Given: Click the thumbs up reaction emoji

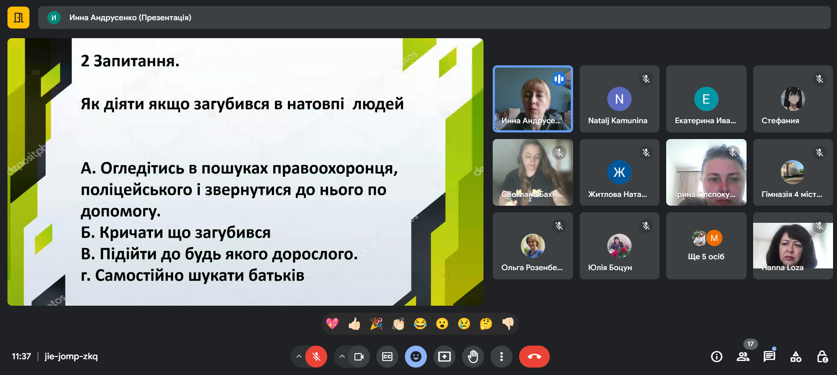Looking at the screenshot, I should [354, 324].
